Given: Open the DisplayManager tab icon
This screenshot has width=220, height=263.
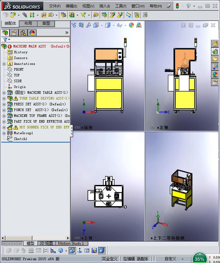Looking at the screenshot, I should pyautogui.click(x=32, y=33).
